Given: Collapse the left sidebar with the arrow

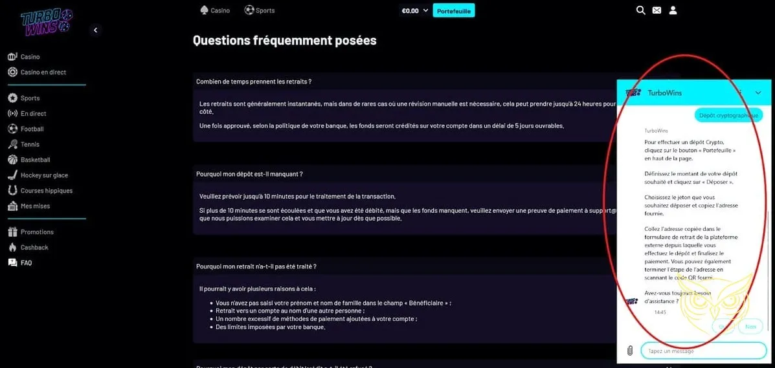Looking at the screenshot, I should coord(95,30).
